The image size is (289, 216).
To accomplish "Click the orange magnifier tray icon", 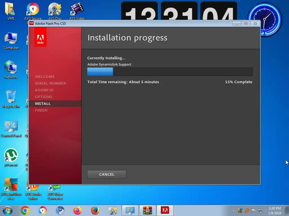I will [x=247, y=210].
